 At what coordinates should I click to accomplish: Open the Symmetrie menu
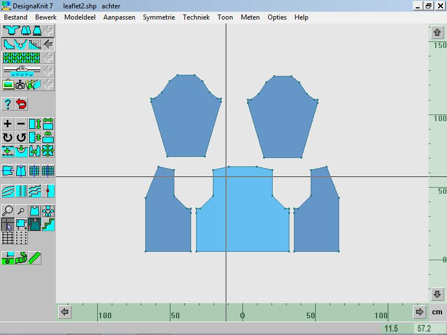click(x=159, y=17)
